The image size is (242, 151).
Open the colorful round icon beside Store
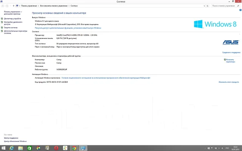(x=38, y=148)
